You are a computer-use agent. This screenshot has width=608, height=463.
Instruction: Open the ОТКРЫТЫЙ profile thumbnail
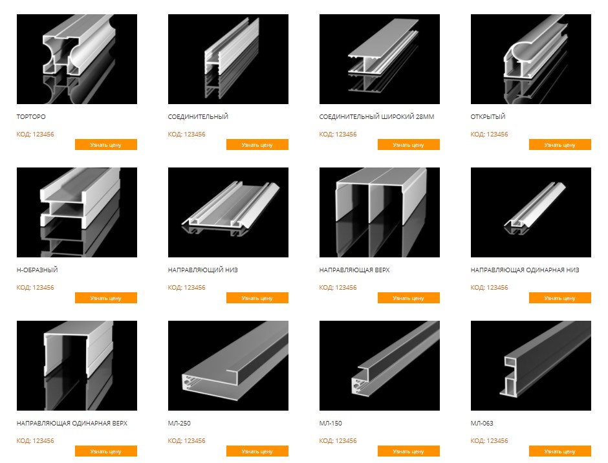531,59
